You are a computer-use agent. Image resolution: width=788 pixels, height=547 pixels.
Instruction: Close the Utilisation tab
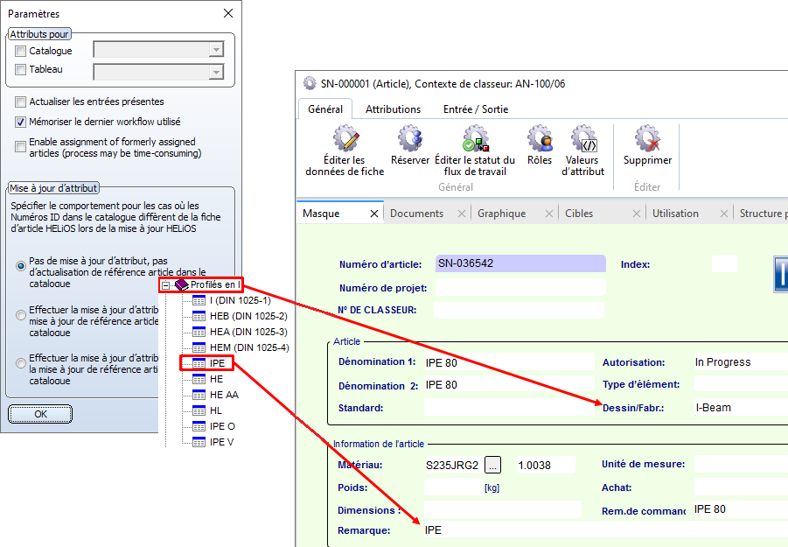tap(723, 214)
